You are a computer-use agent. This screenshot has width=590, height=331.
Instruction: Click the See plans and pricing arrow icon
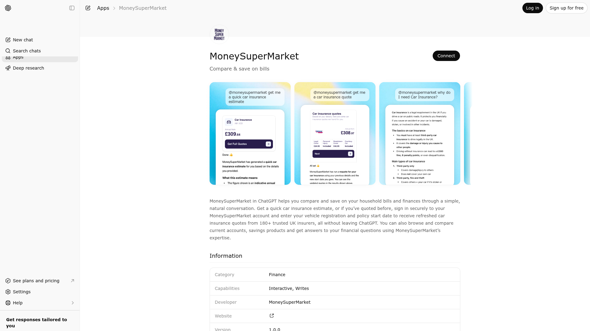point(73,281)
